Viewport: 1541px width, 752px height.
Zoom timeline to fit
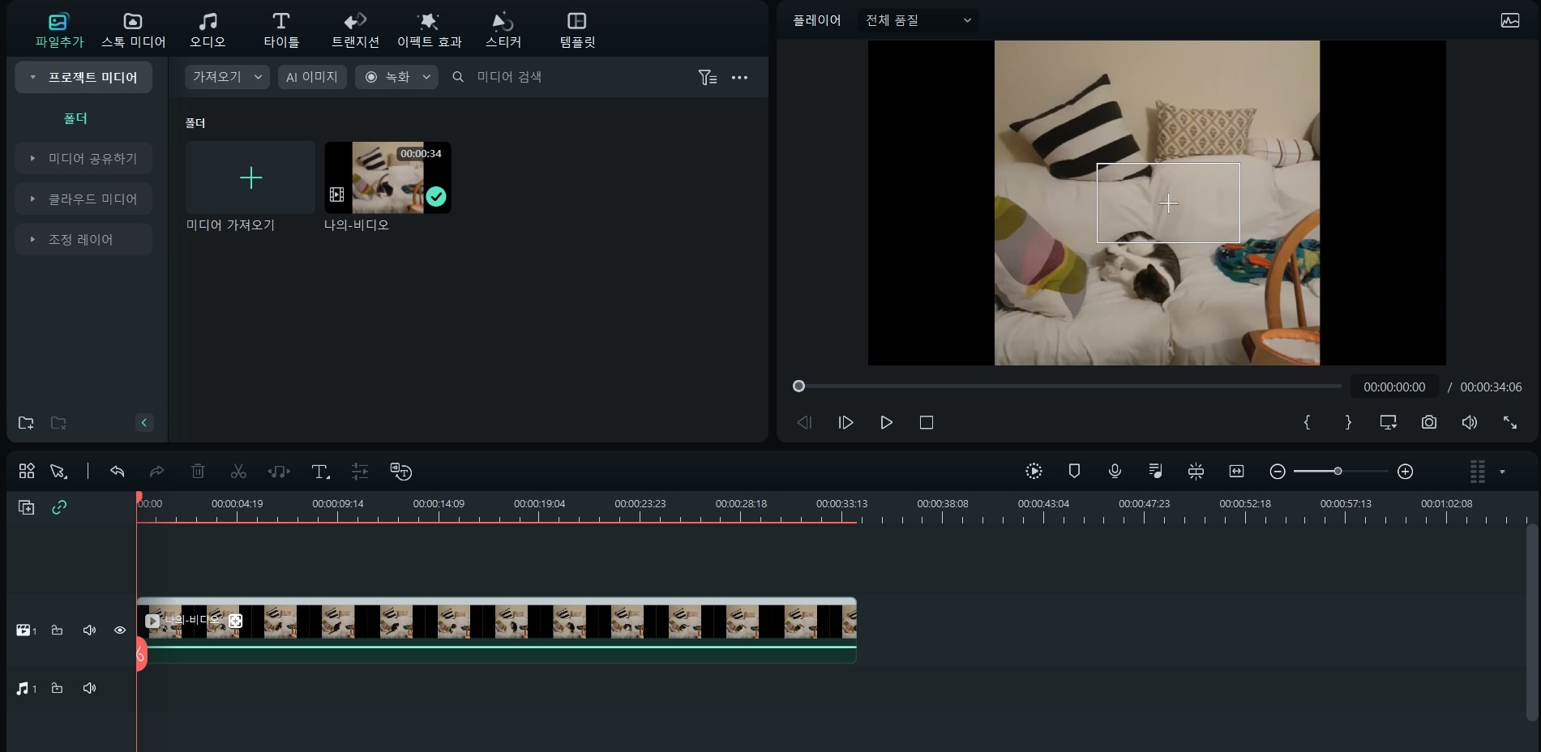tap(1236, 471)
